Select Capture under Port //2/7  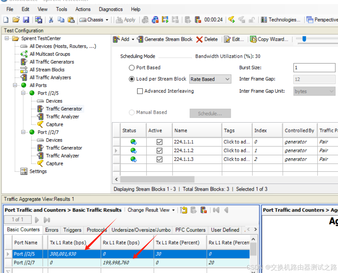(x=54, y=164)
